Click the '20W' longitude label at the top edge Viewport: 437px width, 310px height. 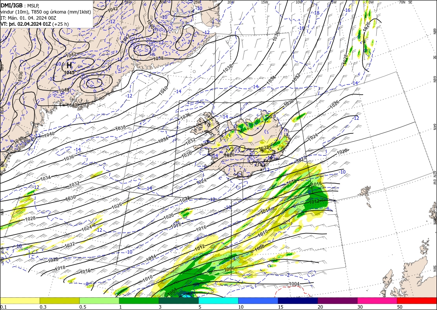pos(230,2)
